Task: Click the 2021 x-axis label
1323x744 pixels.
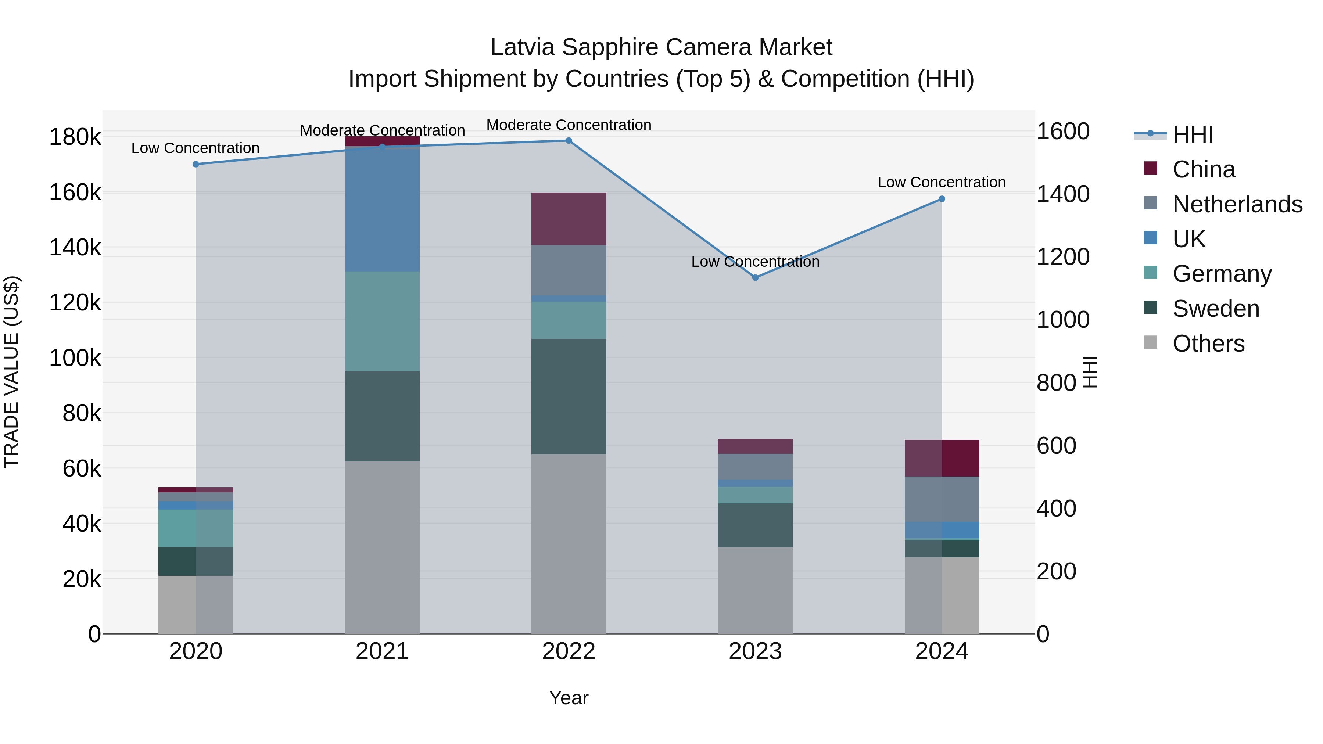Action: 382,651
